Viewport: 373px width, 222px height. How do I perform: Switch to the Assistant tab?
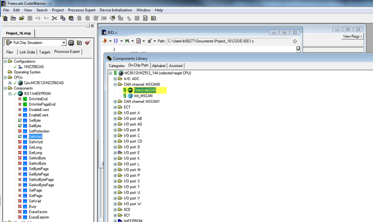(176, 66)
